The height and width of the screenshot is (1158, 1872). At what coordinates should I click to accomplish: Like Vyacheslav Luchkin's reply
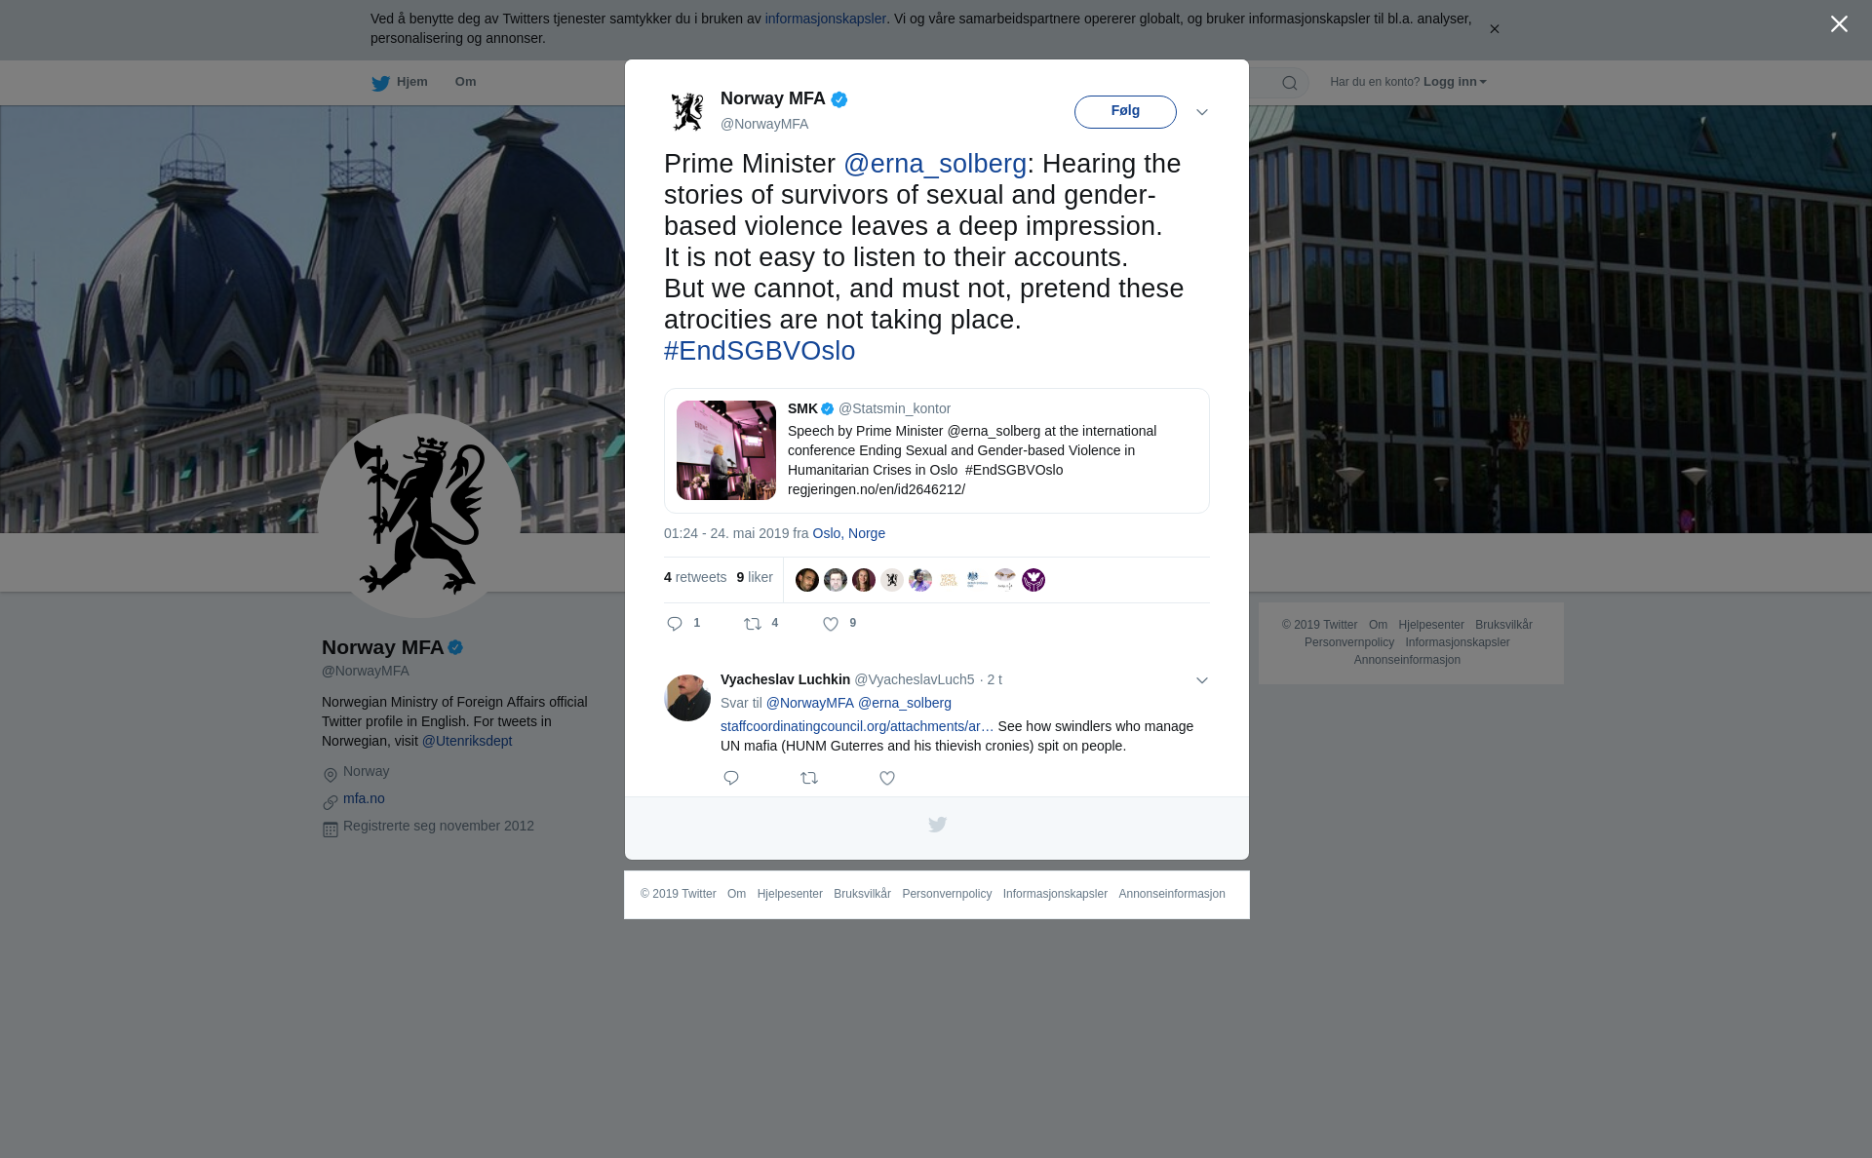click(887, 778)
